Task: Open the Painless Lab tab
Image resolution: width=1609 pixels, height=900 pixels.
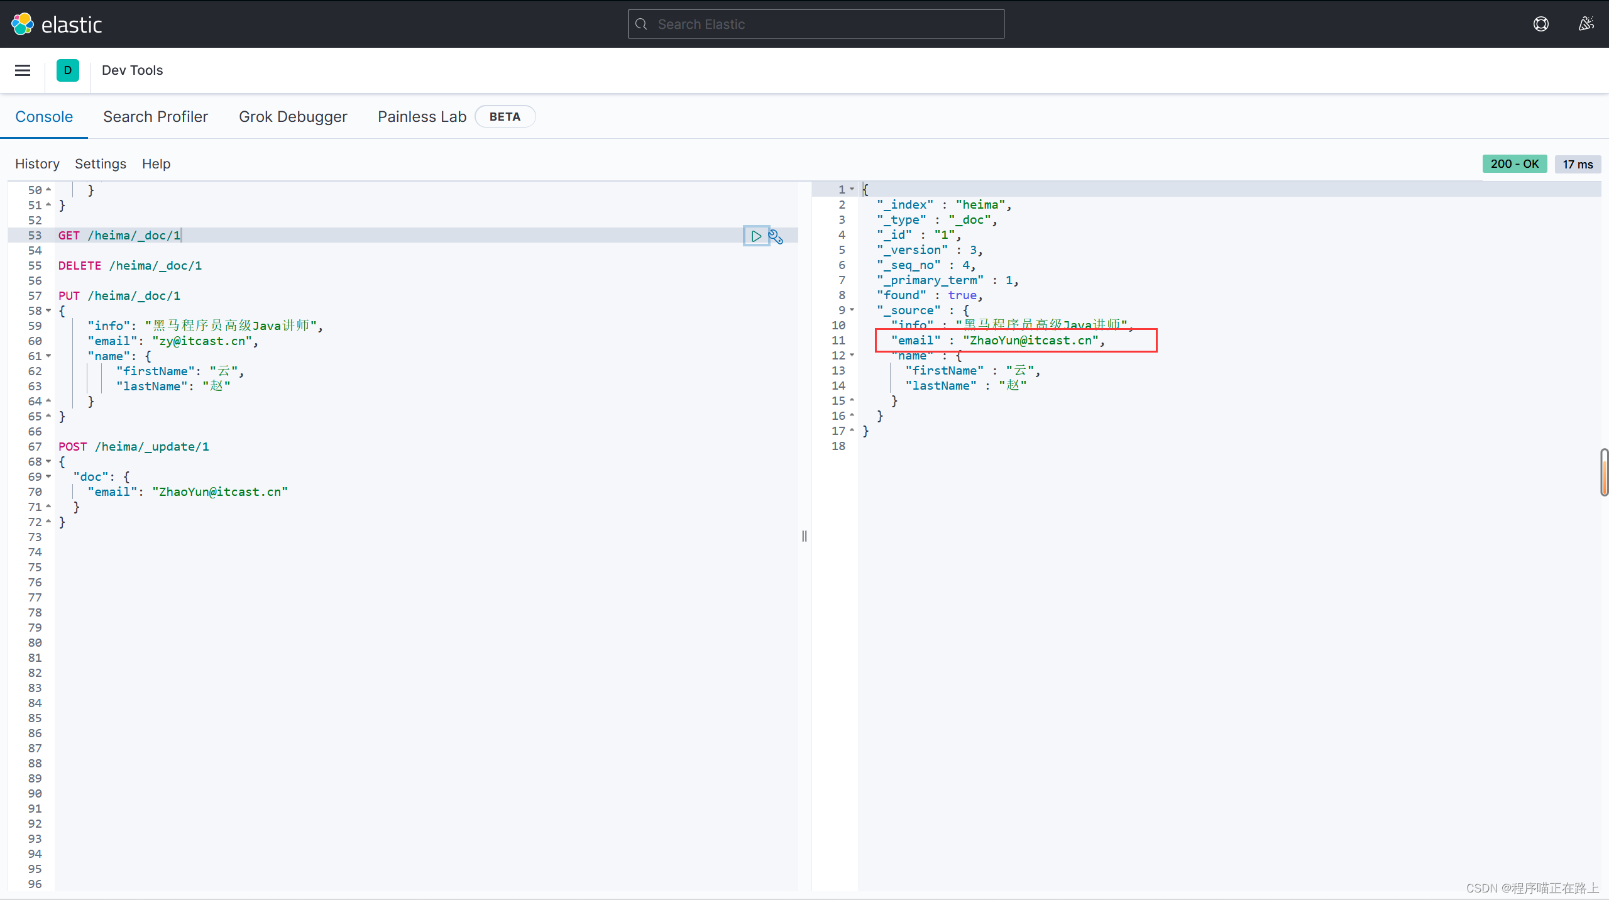Action: click(x=422, y=117)
